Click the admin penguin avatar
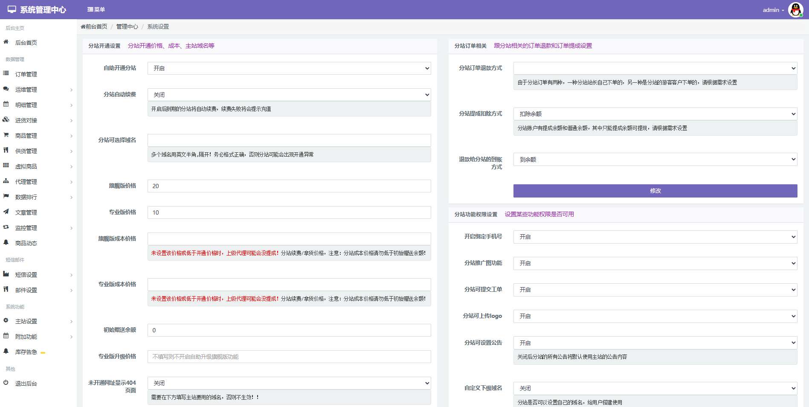This screenshot has height=407, width=809. tap(795, 9)
